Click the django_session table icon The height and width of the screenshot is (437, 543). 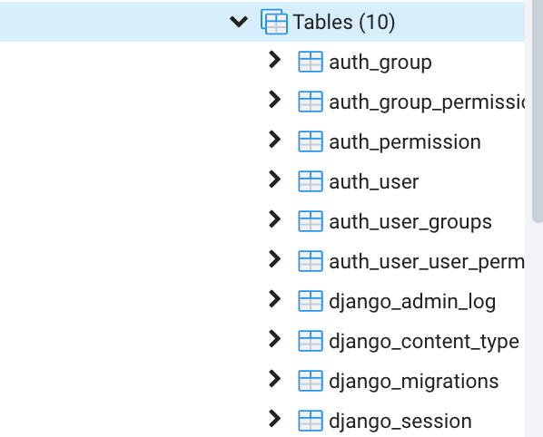(311, 421)
